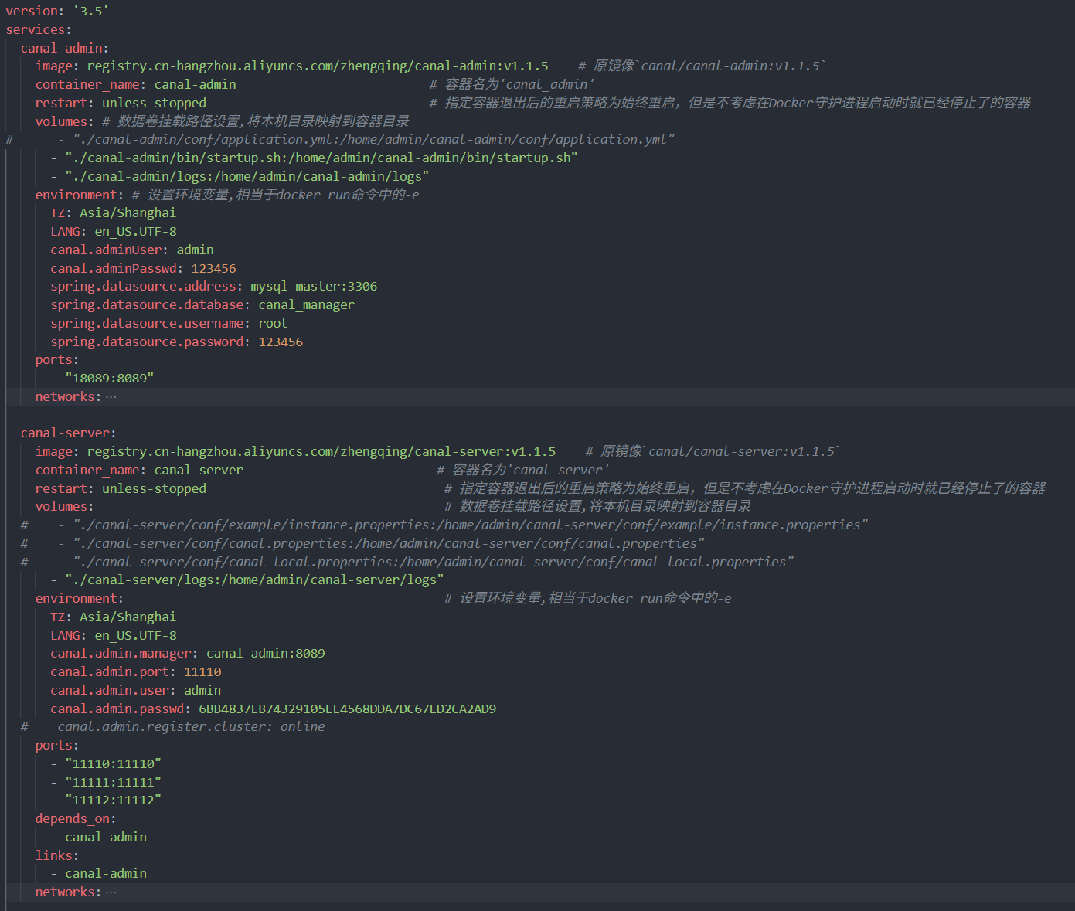Screen dimensions: 1075x911
Task: Click canal.adminUser: admin line
Action: coord(132,250)
